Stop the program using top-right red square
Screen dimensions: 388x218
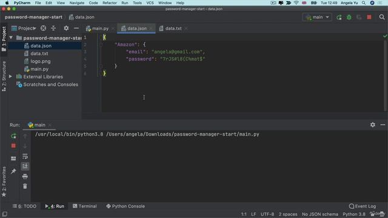point(369,18)
